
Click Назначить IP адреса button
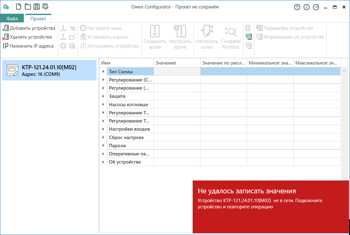pyautogui.click(x=28, y=46)
